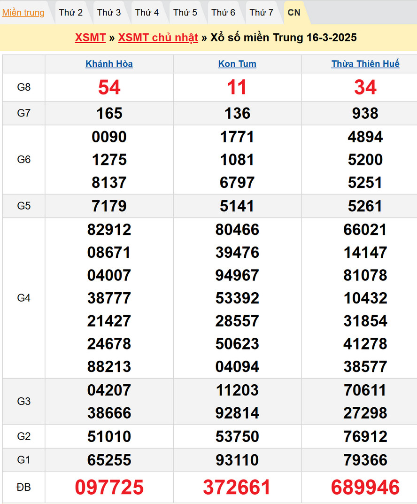Select Kon Tum G1 number 93110
This screenshot has height=504, width=417.
(237, 460)
